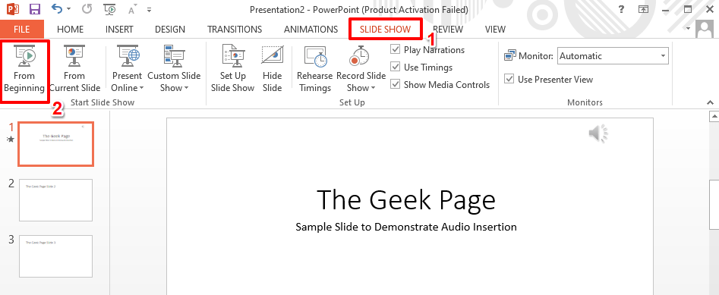Click Ribbon Display Options icon
Viewport: 719px width, 295px height.
tap(644, 9)
